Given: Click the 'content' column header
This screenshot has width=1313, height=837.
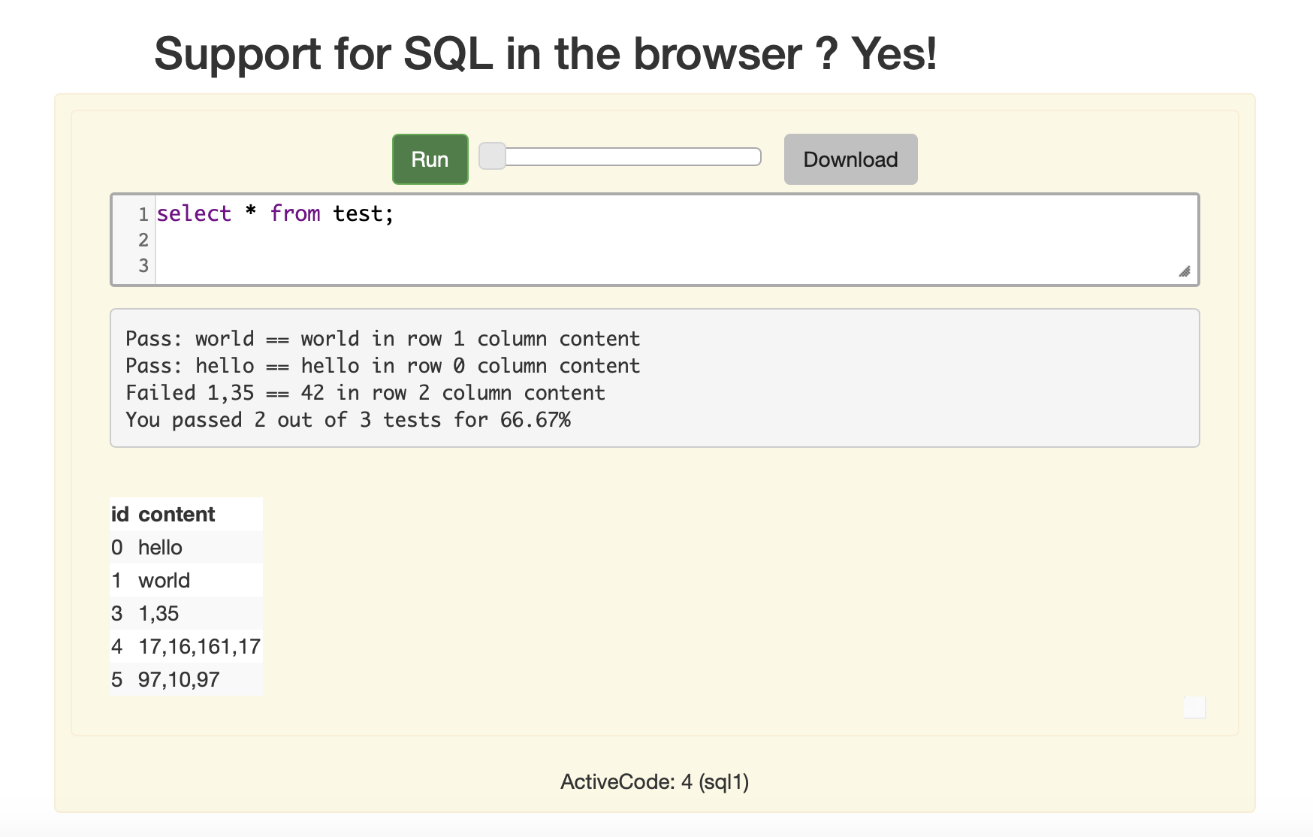Looking at the screenshot, I should point(177,514).
